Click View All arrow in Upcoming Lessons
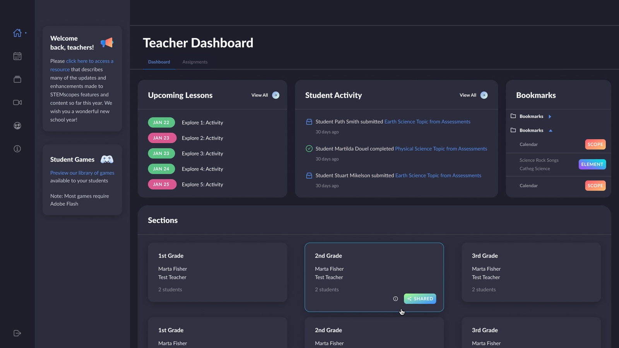The height and width of the screenshot is (348, 619). pyautogui.click(x=275, y=95)
